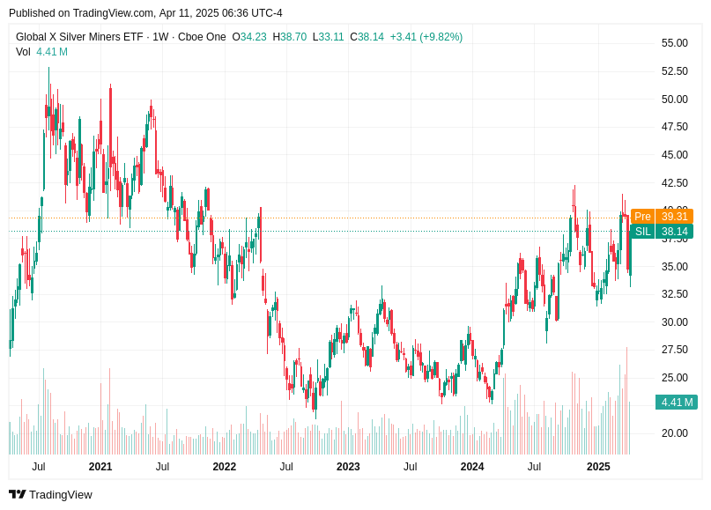Screen dimensions: 711x510
Task: Click the 52.50 price axis label
Action: pyautogui.click(x=675, y=71)
